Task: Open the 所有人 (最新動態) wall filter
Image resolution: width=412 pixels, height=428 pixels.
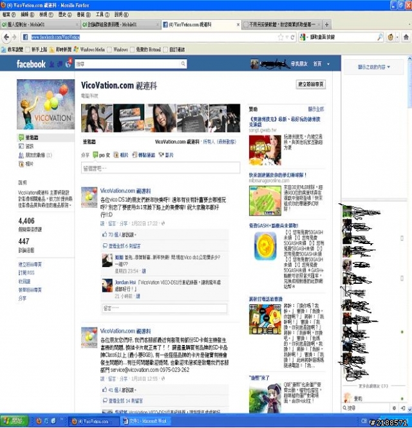Action: 220,142
